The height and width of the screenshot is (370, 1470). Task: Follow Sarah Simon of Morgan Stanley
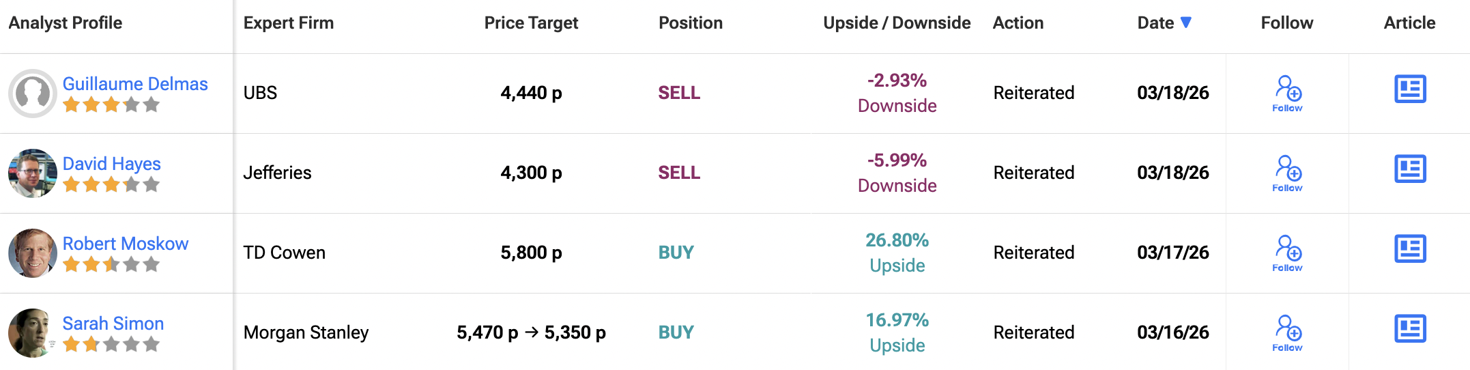(1287, 333)
